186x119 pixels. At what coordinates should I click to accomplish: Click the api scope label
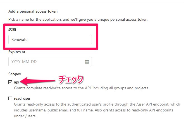click(x=16, y=82)
